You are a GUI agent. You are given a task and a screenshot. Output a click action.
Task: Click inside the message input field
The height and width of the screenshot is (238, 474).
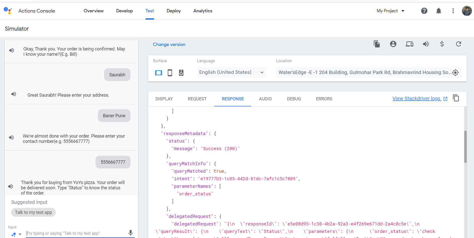point(75,233)
